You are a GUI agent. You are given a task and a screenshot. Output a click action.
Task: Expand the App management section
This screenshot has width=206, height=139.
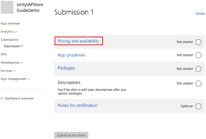point(15,79)
